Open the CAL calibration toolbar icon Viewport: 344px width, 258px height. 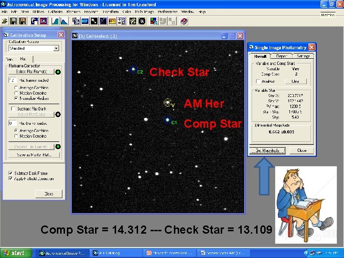point(43,21)
